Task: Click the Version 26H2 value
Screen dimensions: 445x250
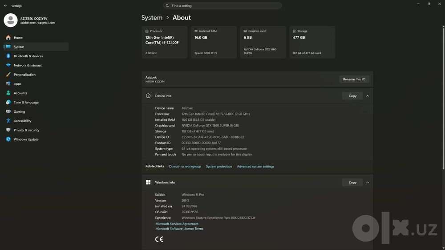Action: point(185,200)
